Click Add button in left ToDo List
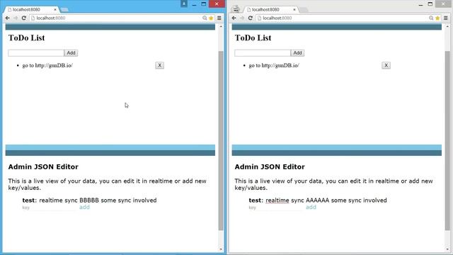Screen dimensions: 453x255 71,53
